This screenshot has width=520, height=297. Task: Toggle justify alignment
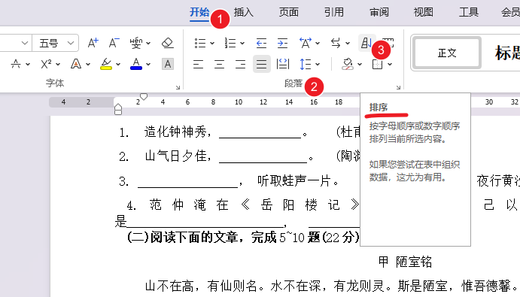pos(261,64)
